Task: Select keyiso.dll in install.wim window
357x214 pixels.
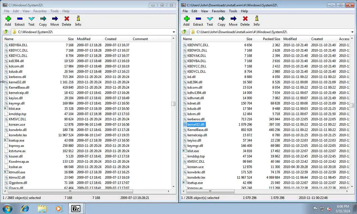Action: 194,140
